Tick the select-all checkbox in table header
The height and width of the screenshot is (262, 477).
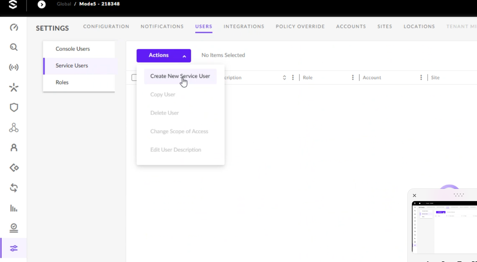point(134,78)
